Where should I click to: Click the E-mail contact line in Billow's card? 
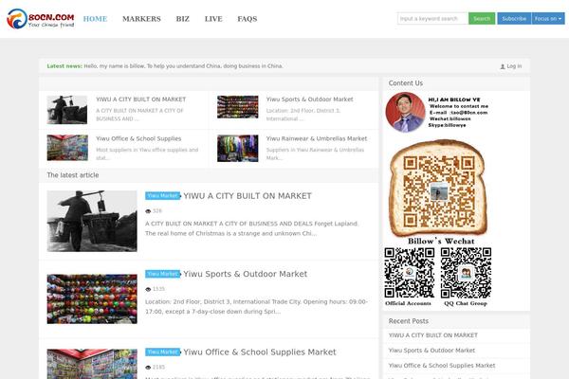tap(458, 113)
